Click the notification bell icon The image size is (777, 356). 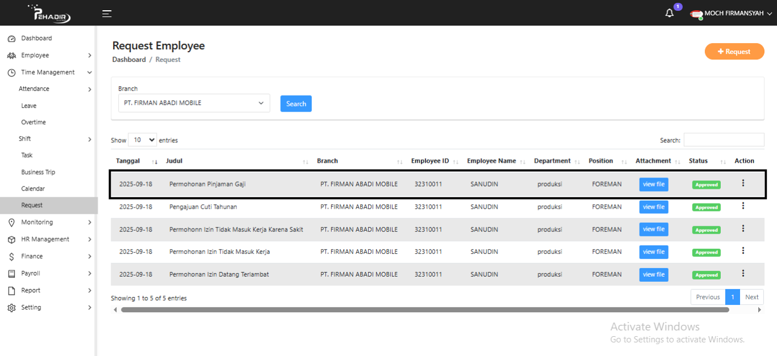pyautogui.click(x=670, y=14)
